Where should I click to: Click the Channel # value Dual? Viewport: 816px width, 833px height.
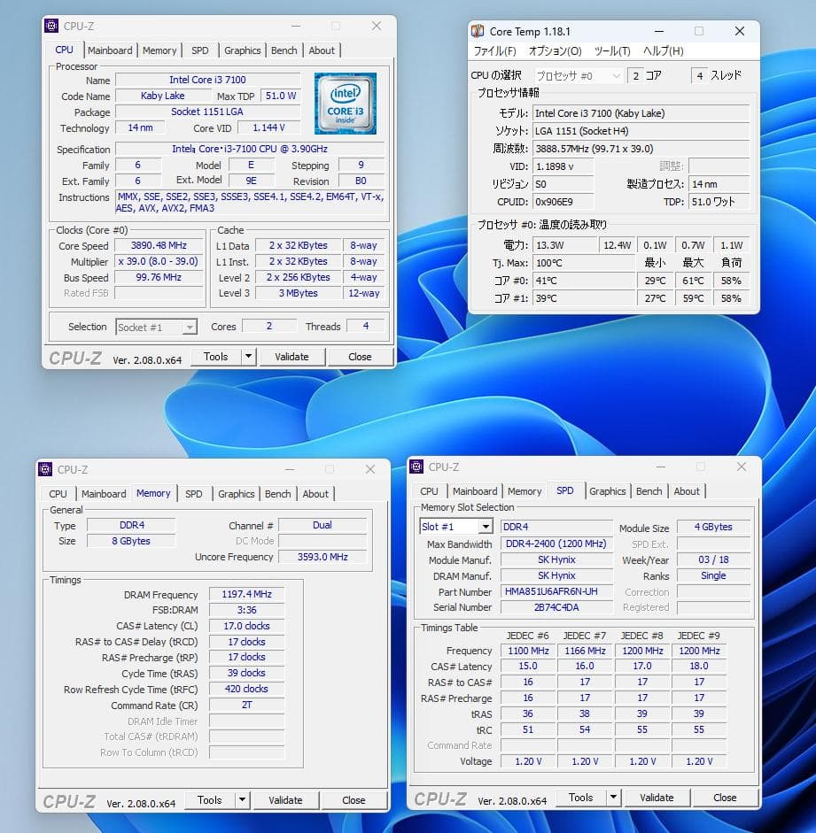[323, 525]
